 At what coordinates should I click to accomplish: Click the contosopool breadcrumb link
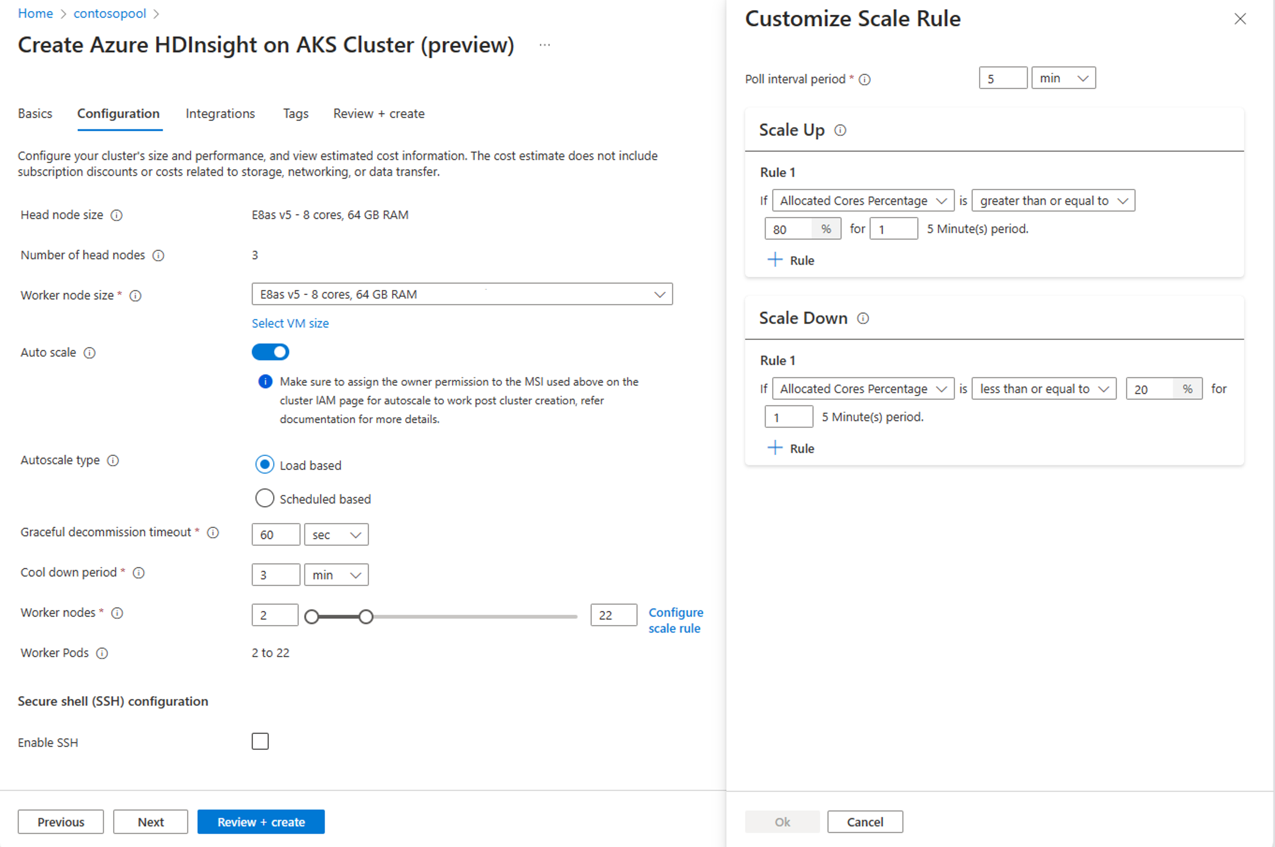pyautogui.click(x=110, y=13)
